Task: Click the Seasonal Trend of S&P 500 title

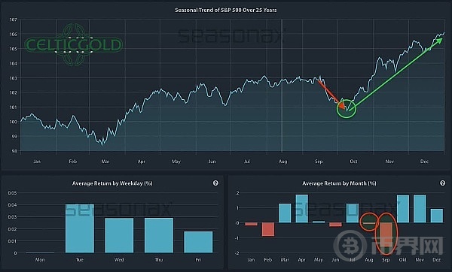Action: pos(226,10)
